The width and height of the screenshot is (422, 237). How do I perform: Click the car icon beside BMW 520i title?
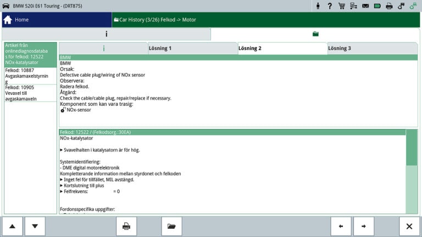[x=6, y=6]
